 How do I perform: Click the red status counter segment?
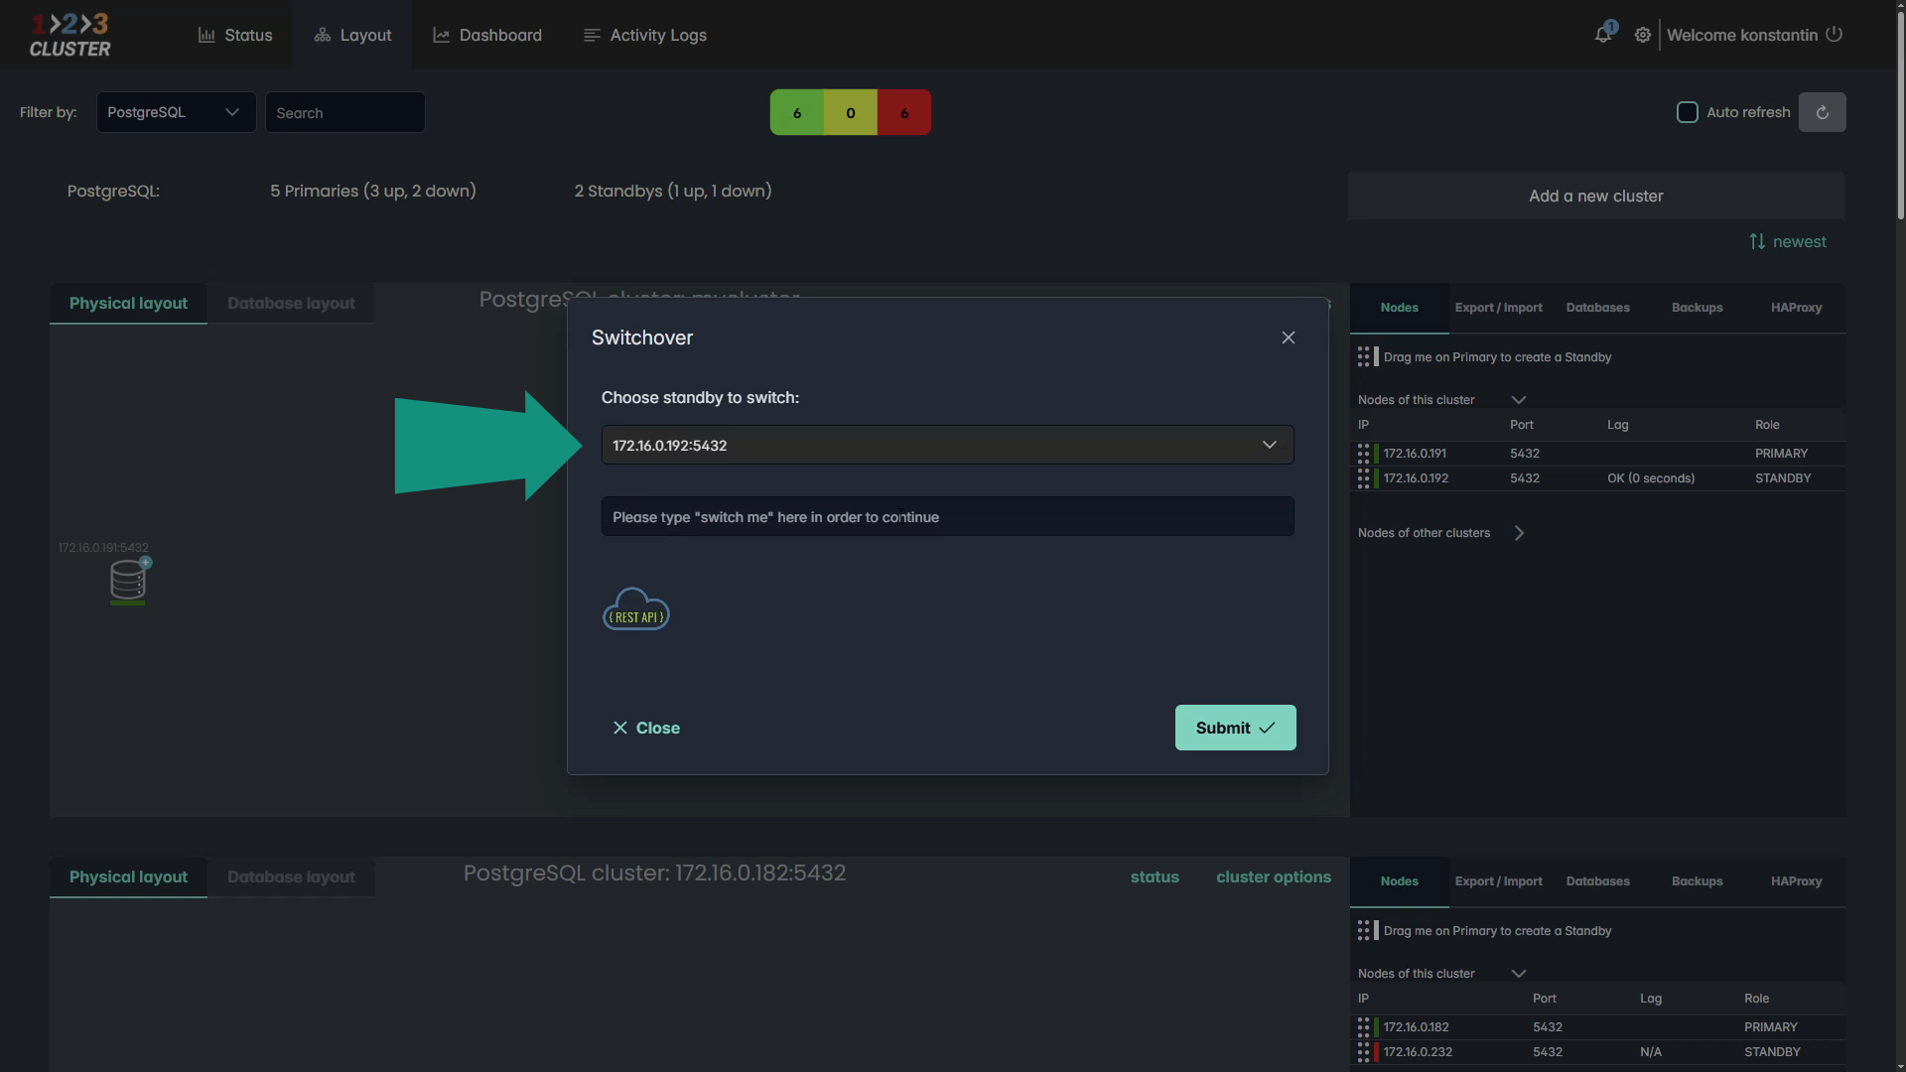(903, 112)
